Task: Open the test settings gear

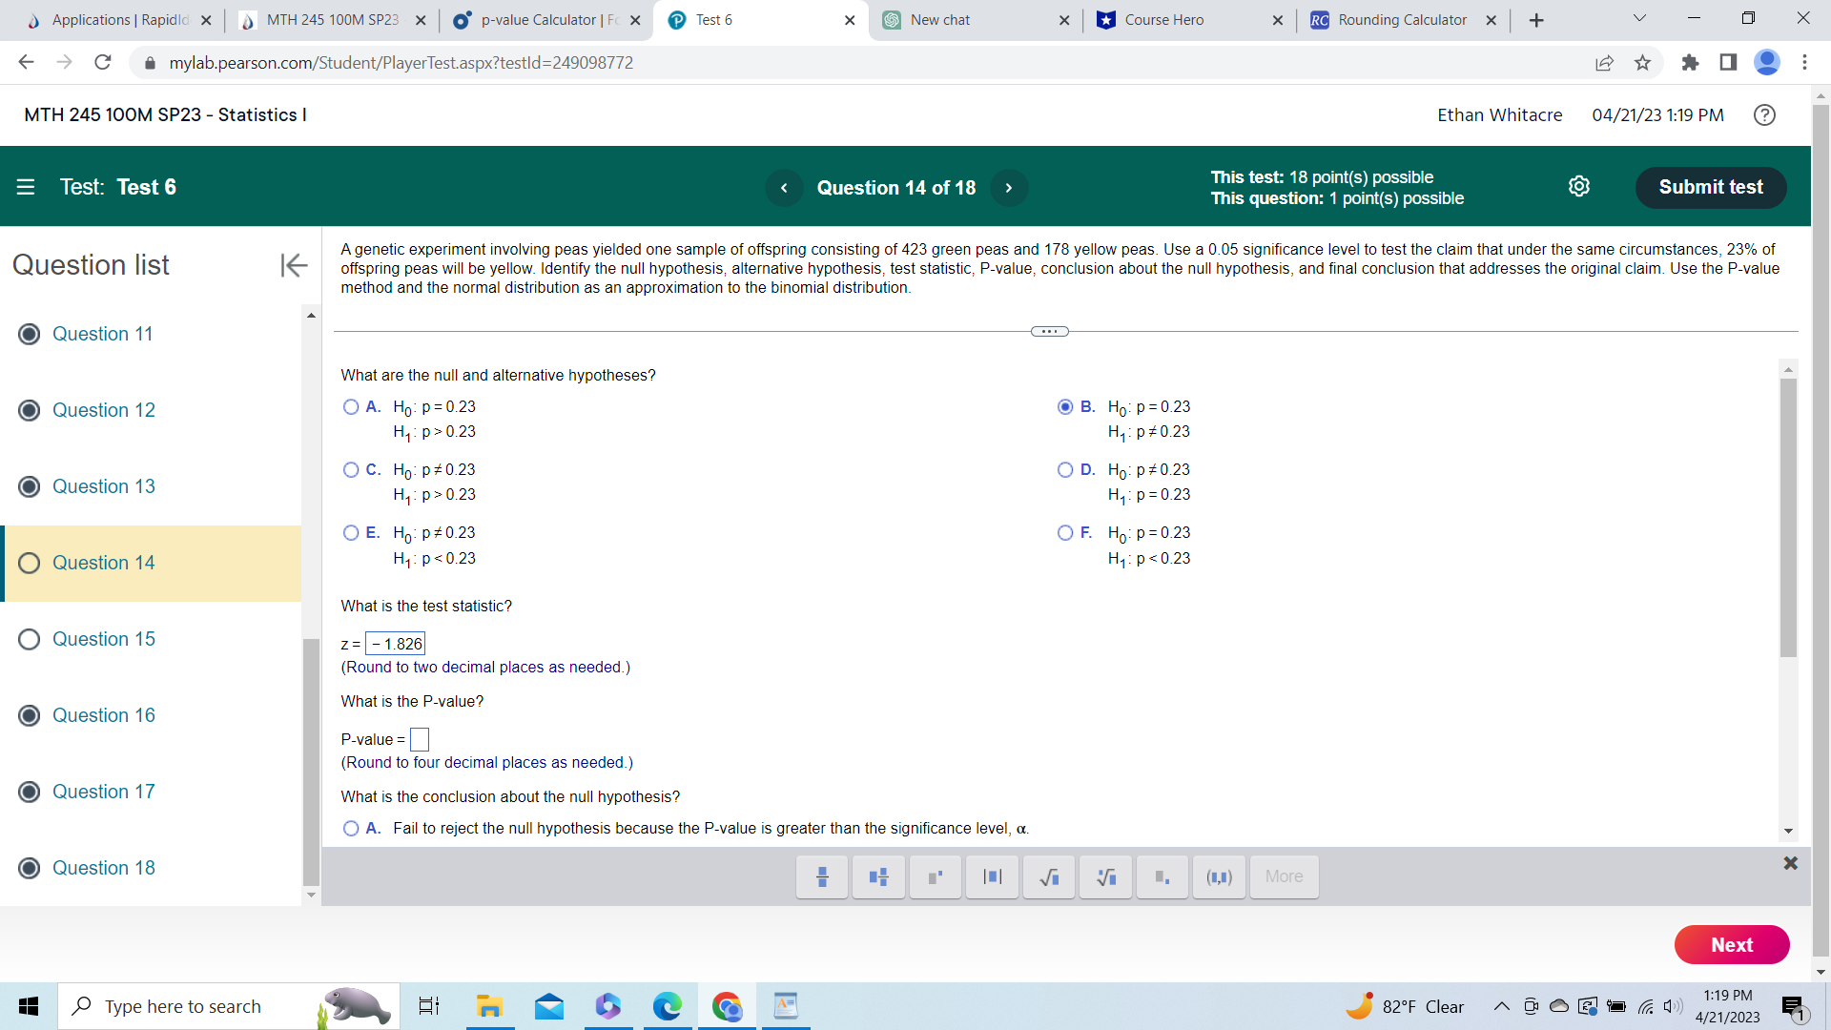Action: [1578, 187]
